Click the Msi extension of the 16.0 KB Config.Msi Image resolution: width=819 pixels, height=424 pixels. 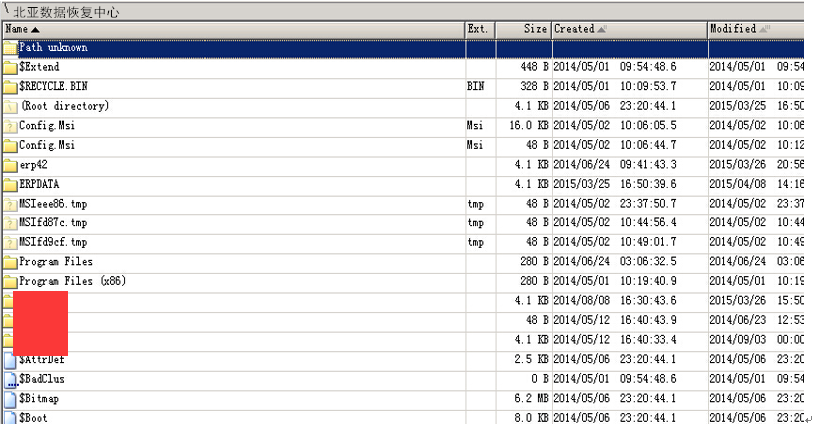point(475,126)
